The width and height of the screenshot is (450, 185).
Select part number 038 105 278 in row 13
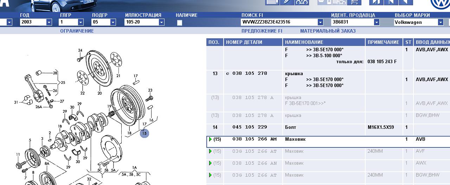[250, 73]
